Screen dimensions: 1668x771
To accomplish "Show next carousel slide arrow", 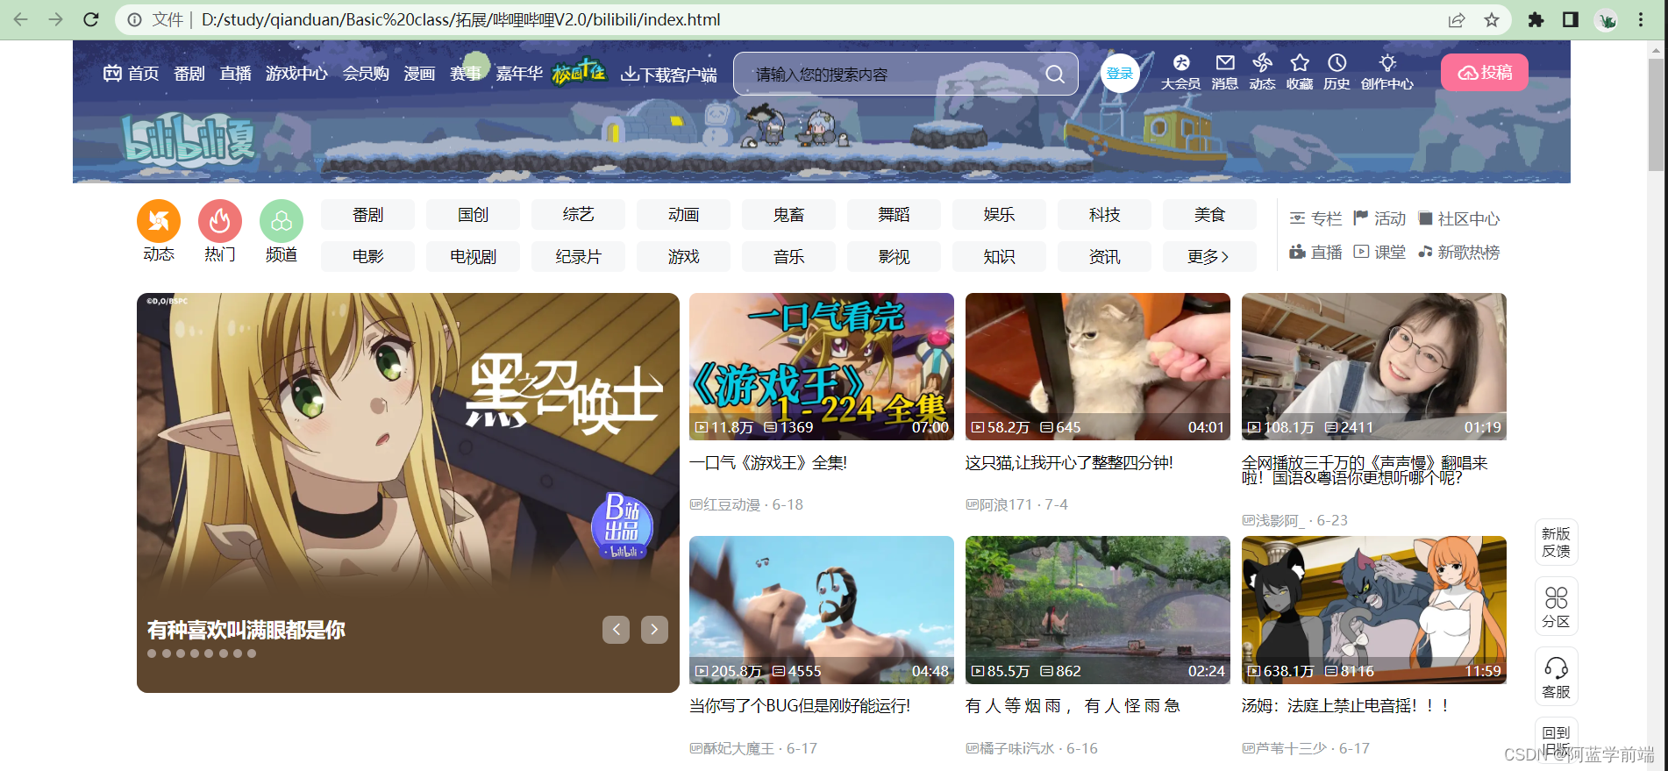I will click(654, 629).
